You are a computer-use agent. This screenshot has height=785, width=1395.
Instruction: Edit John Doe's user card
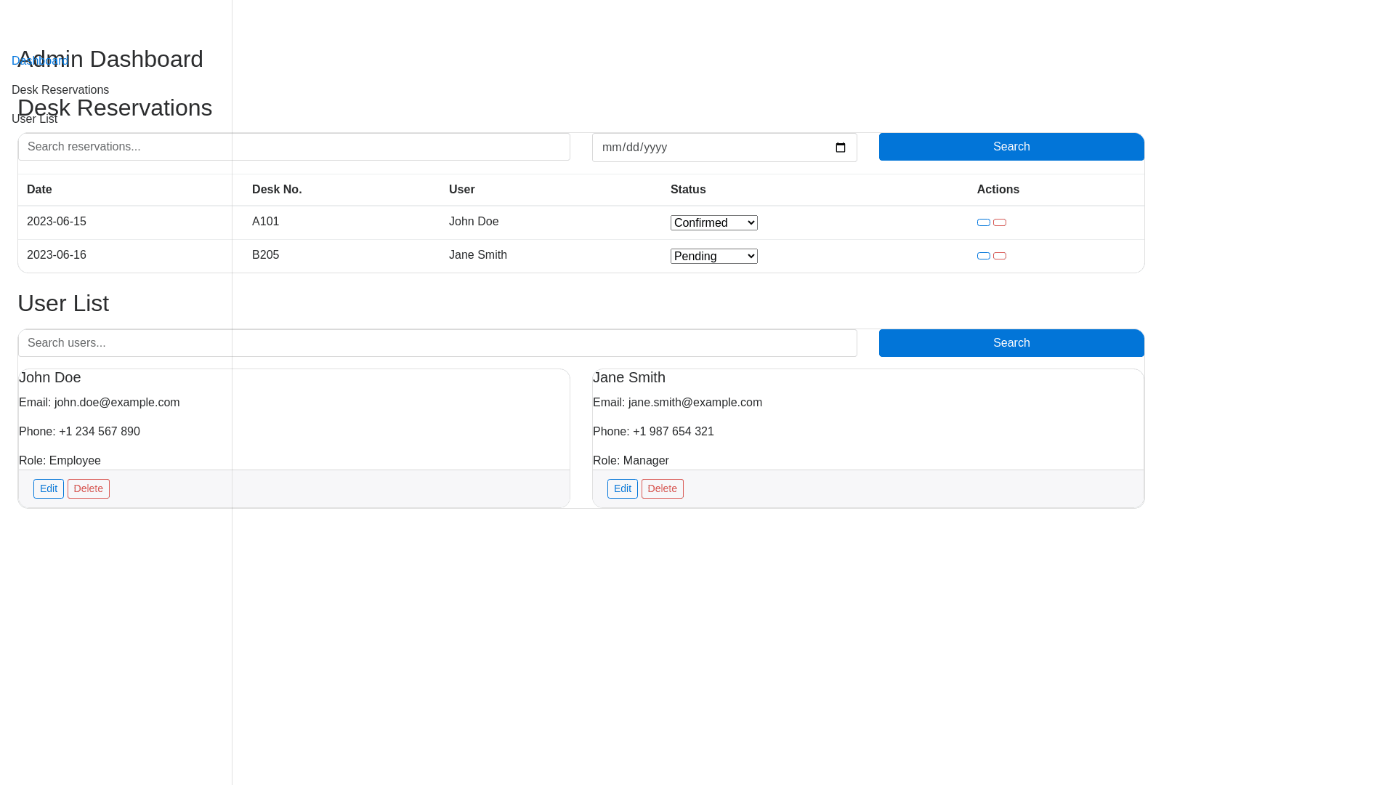(x=49, y=488)
